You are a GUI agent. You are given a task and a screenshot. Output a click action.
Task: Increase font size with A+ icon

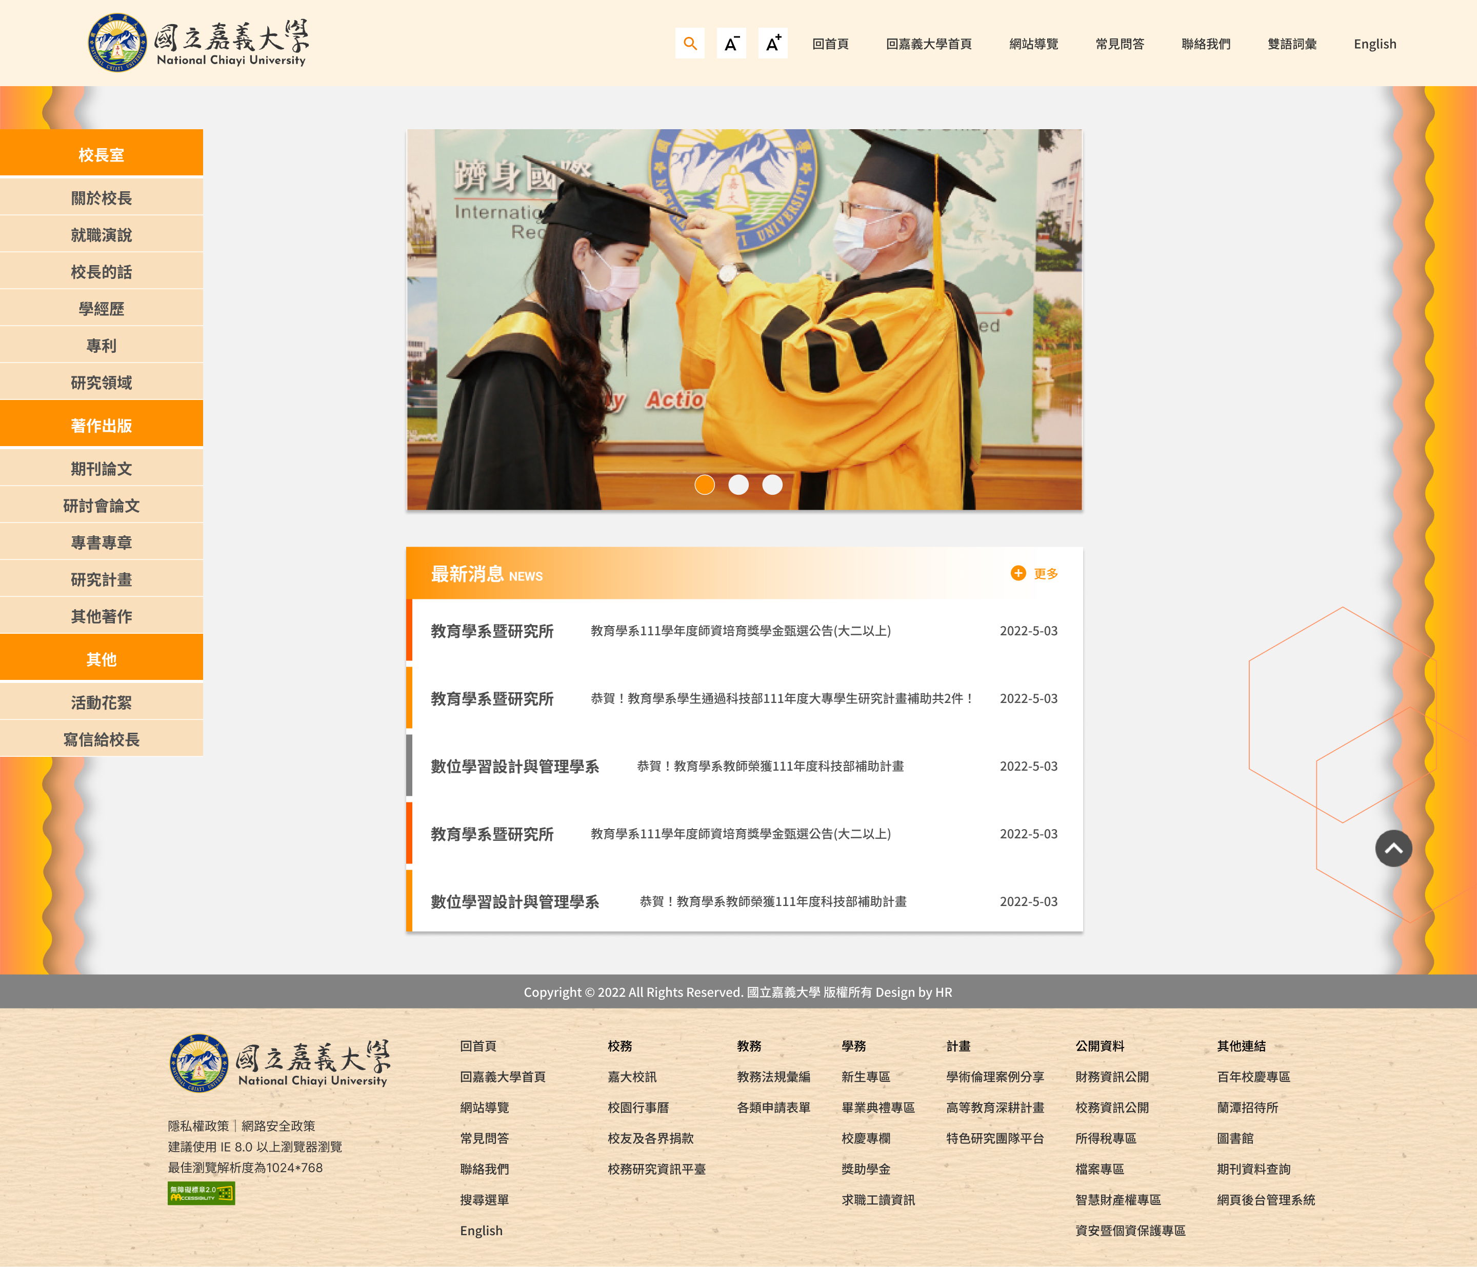773,44
